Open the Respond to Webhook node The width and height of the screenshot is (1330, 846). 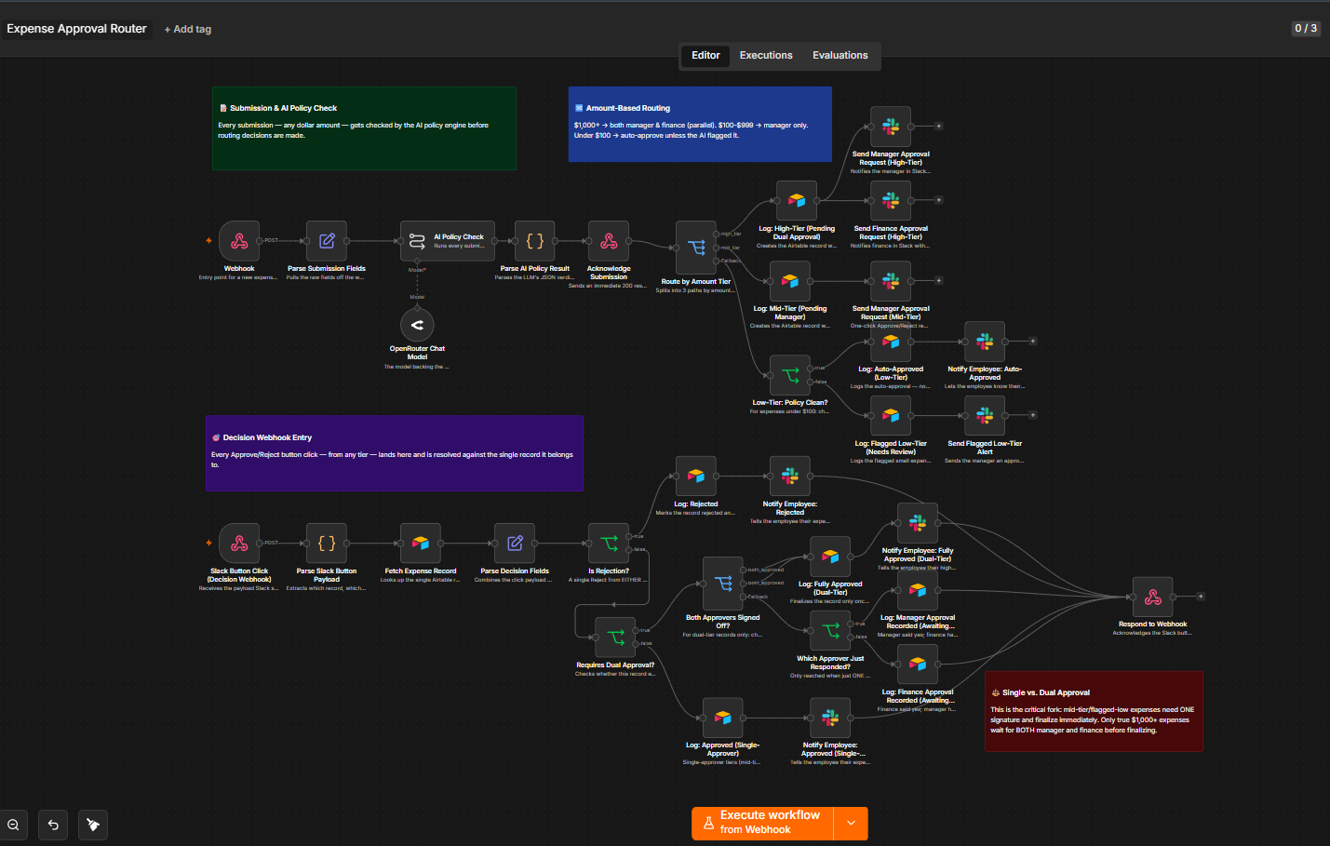(1153, 597)
